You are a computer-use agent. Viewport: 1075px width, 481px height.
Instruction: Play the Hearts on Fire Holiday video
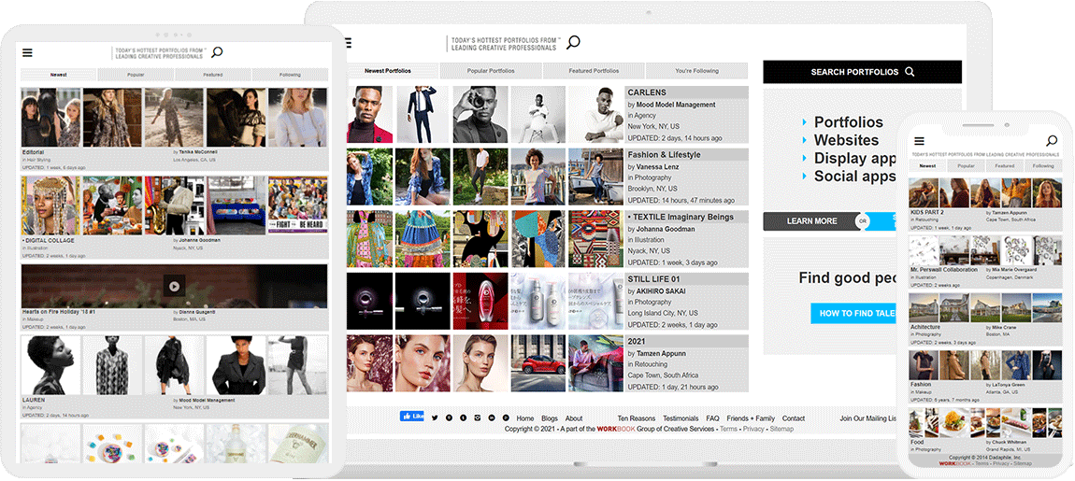[174, 286]
